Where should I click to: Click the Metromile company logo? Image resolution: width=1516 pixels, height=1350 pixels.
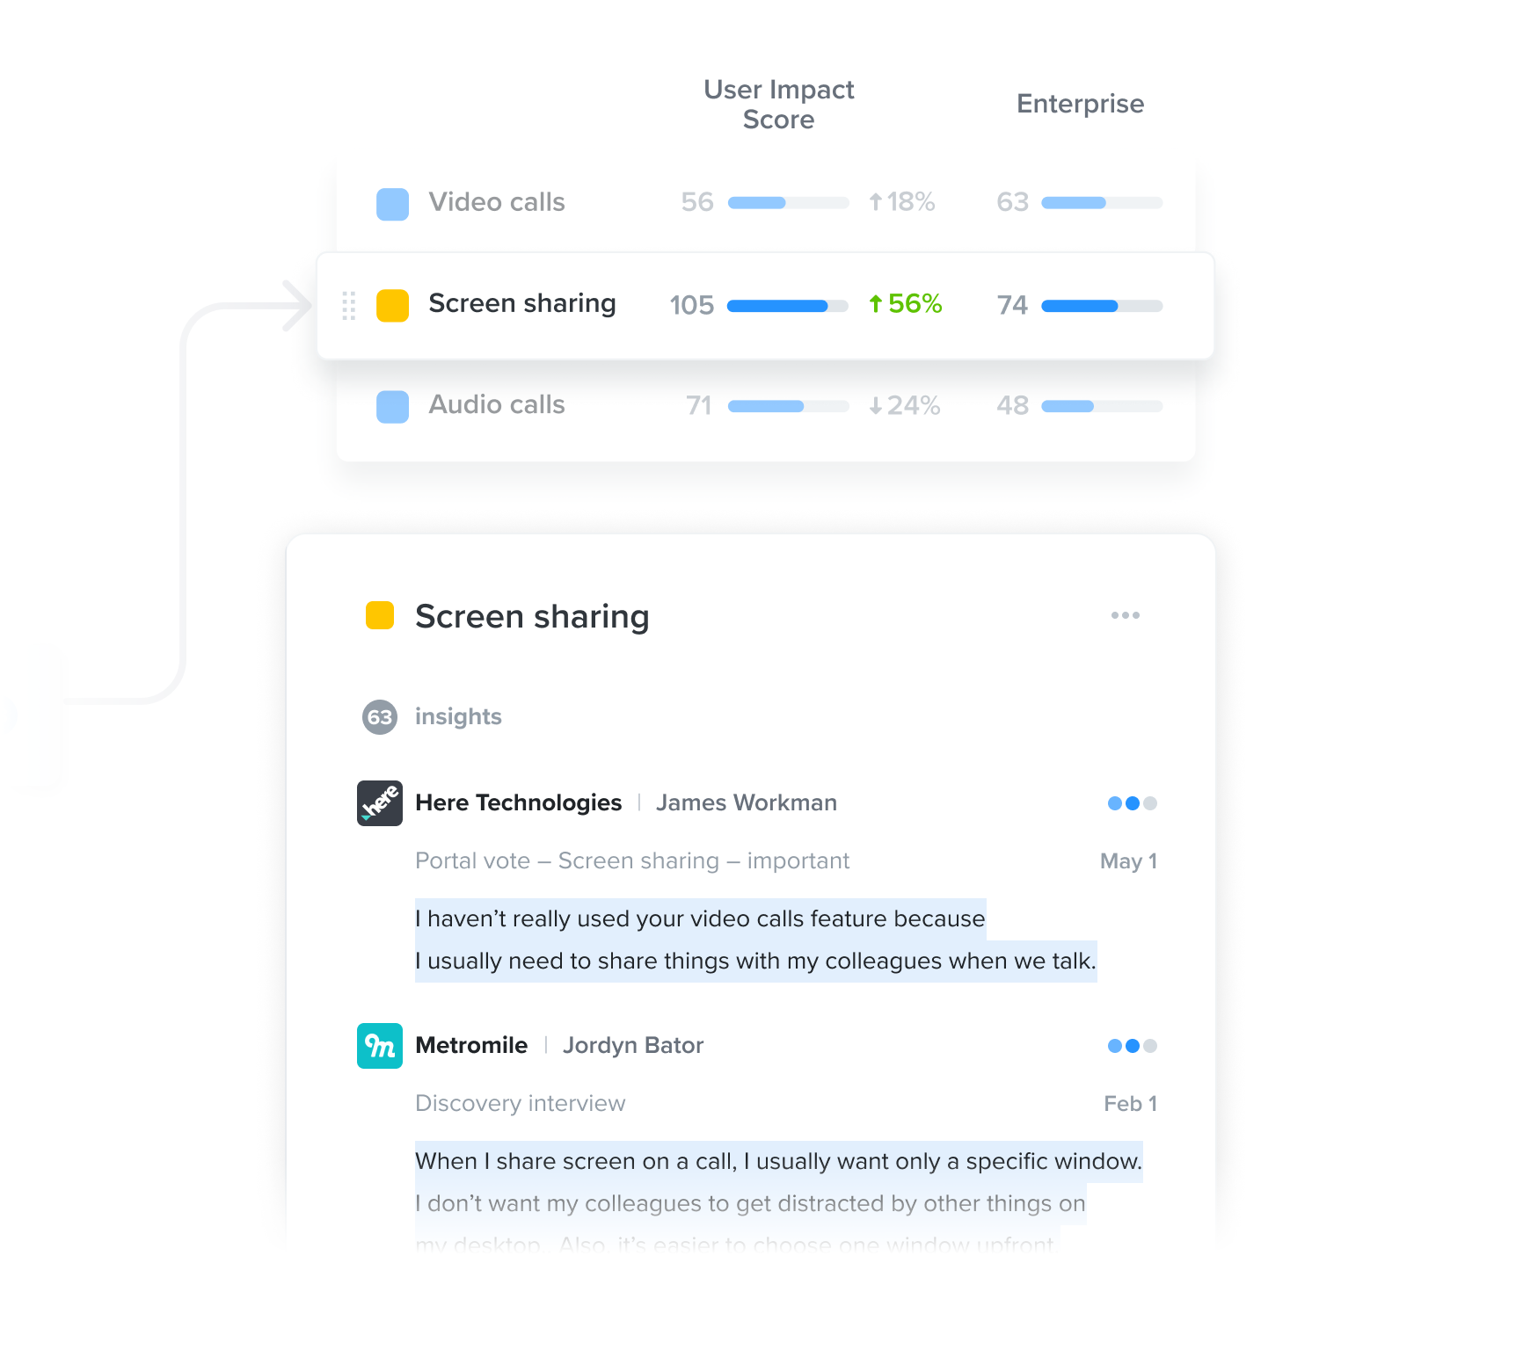coord(380,1046)
